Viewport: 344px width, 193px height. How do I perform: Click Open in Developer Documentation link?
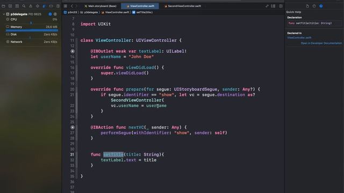coord(321,43)
